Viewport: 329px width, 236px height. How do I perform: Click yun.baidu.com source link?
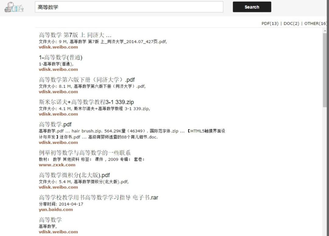click(56, 209)
